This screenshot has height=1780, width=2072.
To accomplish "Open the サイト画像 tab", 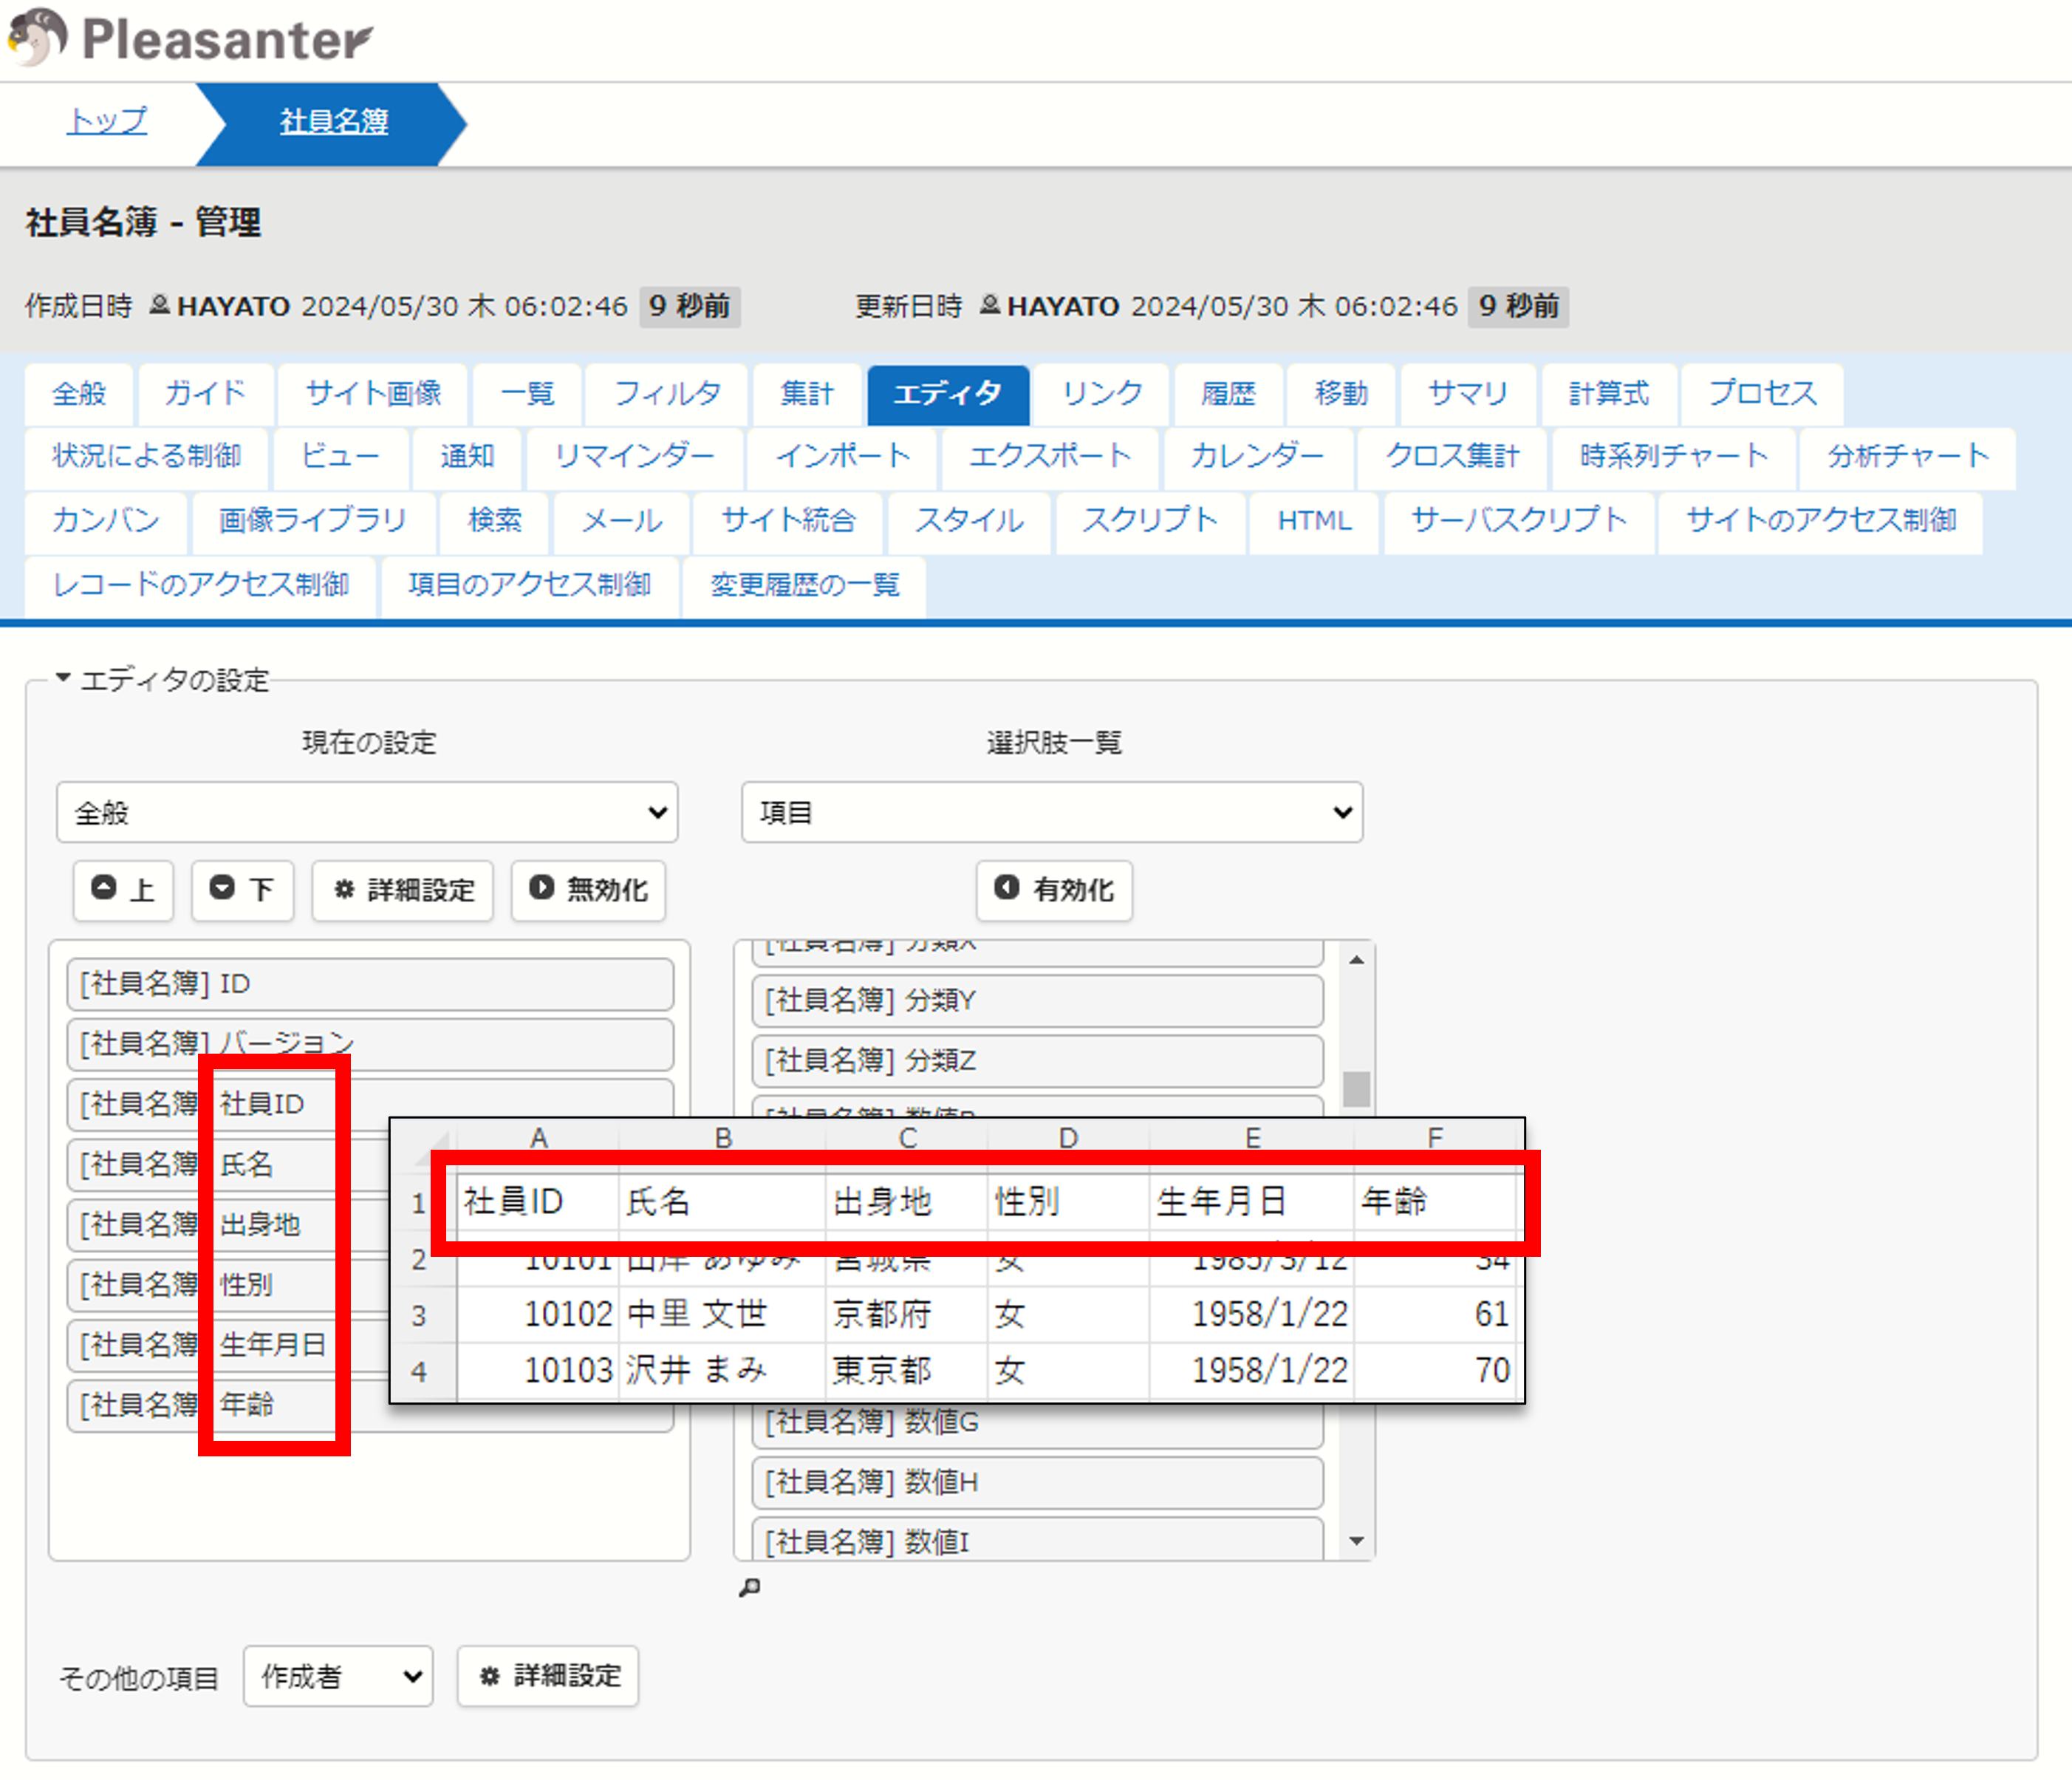I will point(374,395).
